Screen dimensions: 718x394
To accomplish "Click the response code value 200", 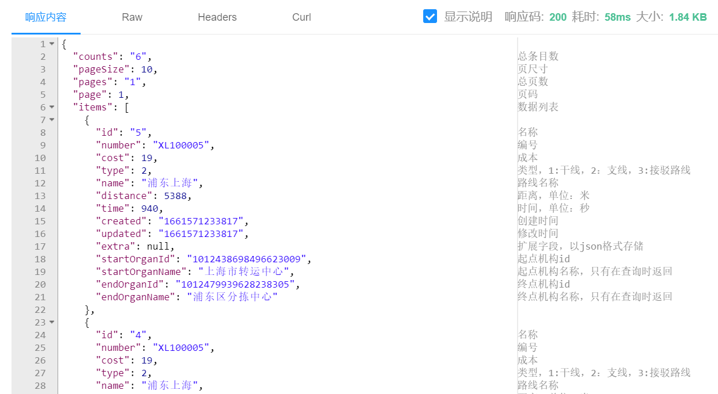I will (558, 17).
